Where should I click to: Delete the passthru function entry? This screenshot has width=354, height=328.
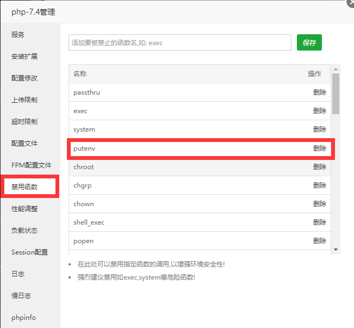point(319,92)
